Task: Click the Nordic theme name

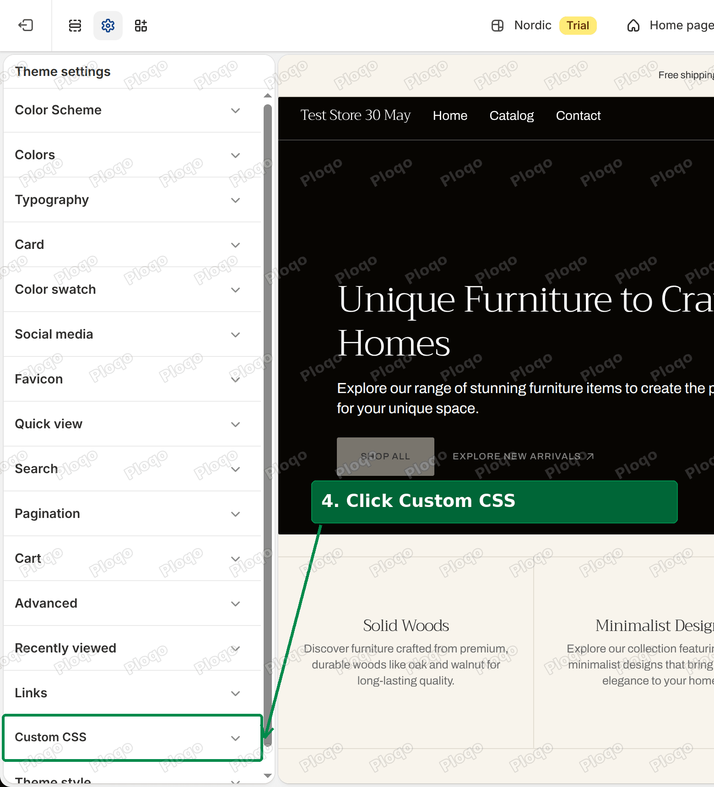Action: click(x=533, y=26)
